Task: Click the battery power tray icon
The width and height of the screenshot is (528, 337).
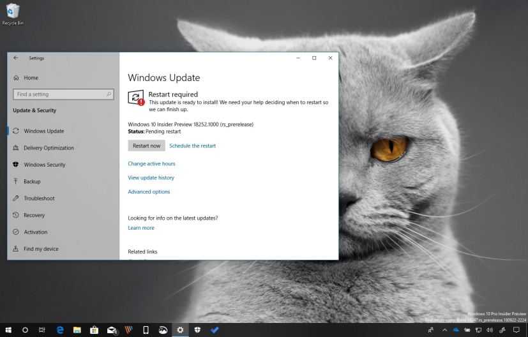Action: (x=467, y=330)
